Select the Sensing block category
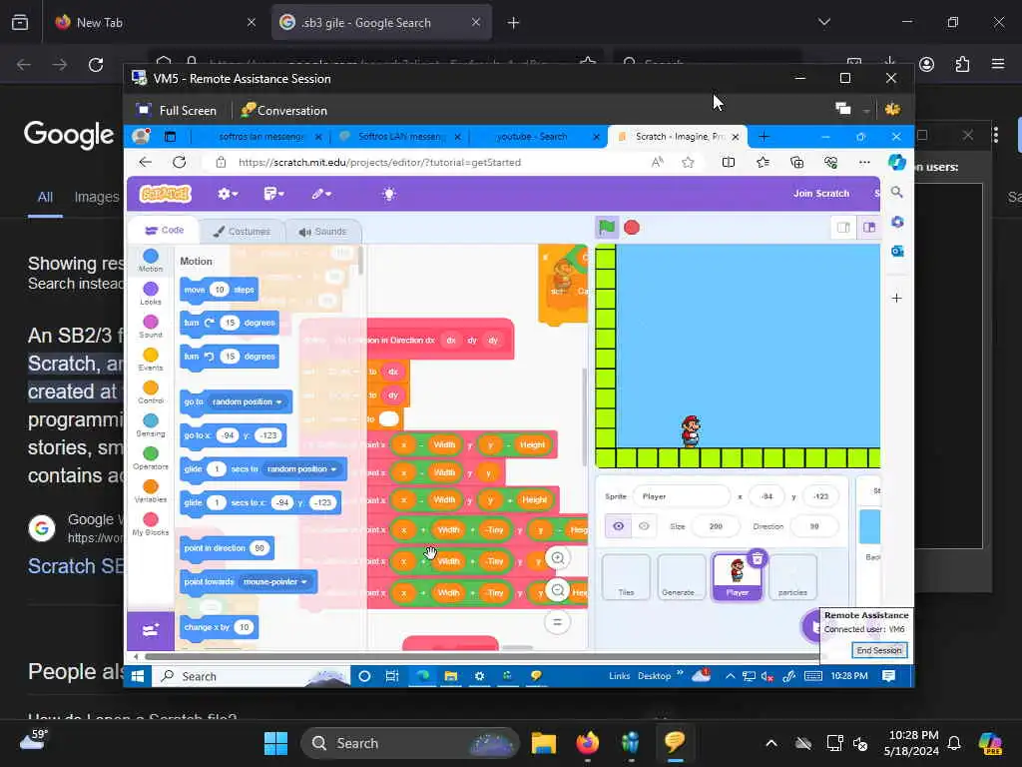Image resolution: width=1022 pixels, height=767 pixels. coord(151,424)
